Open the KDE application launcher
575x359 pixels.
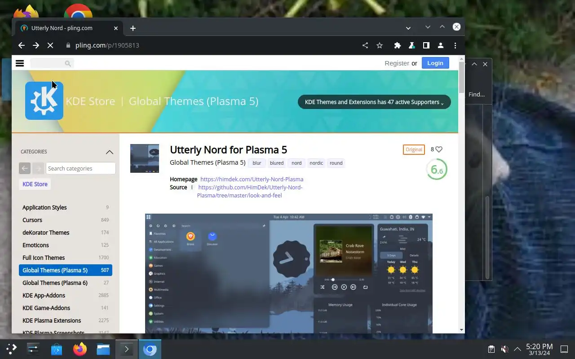(11, 349)
